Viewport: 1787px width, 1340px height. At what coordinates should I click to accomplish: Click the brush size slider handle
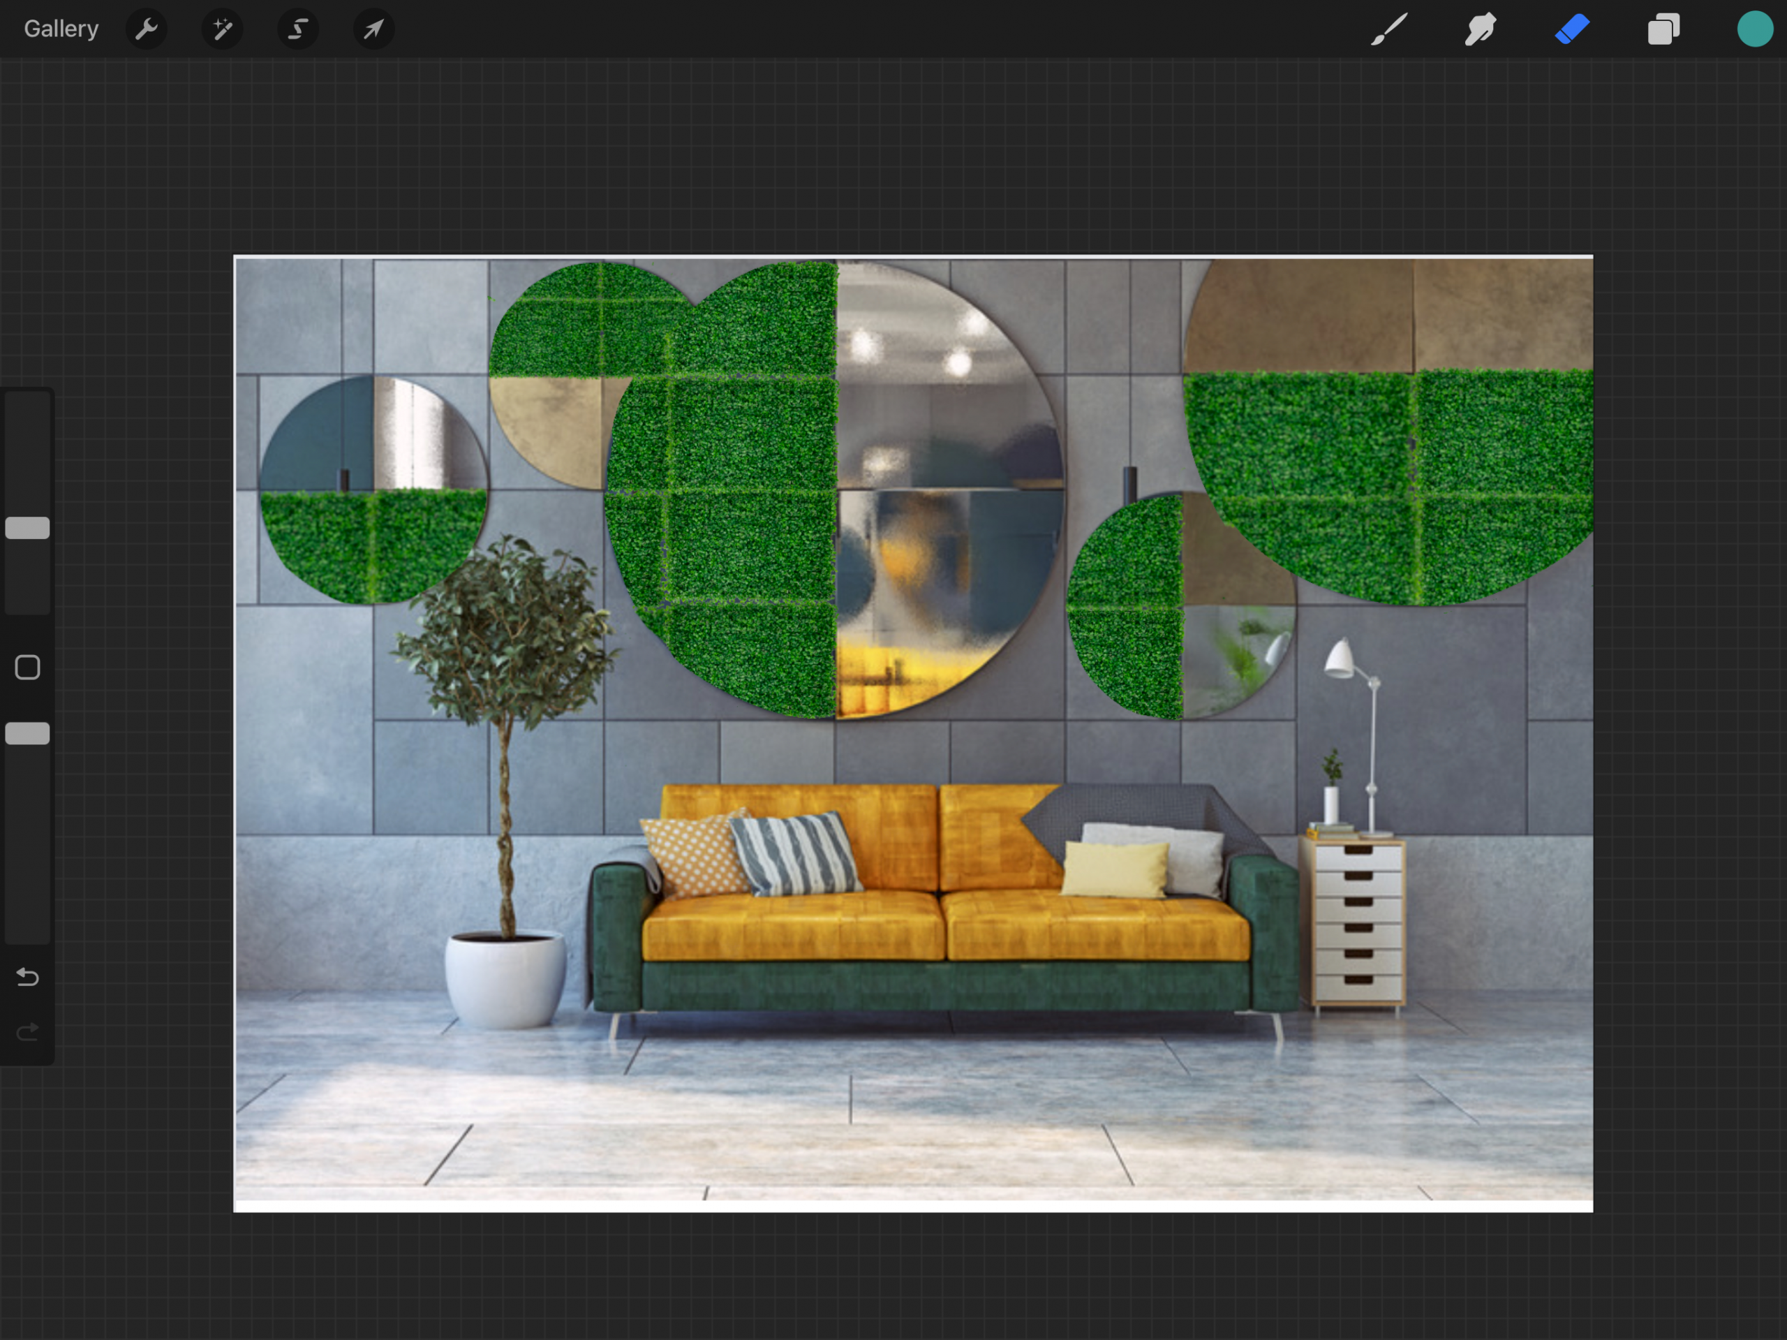(27, 528)
